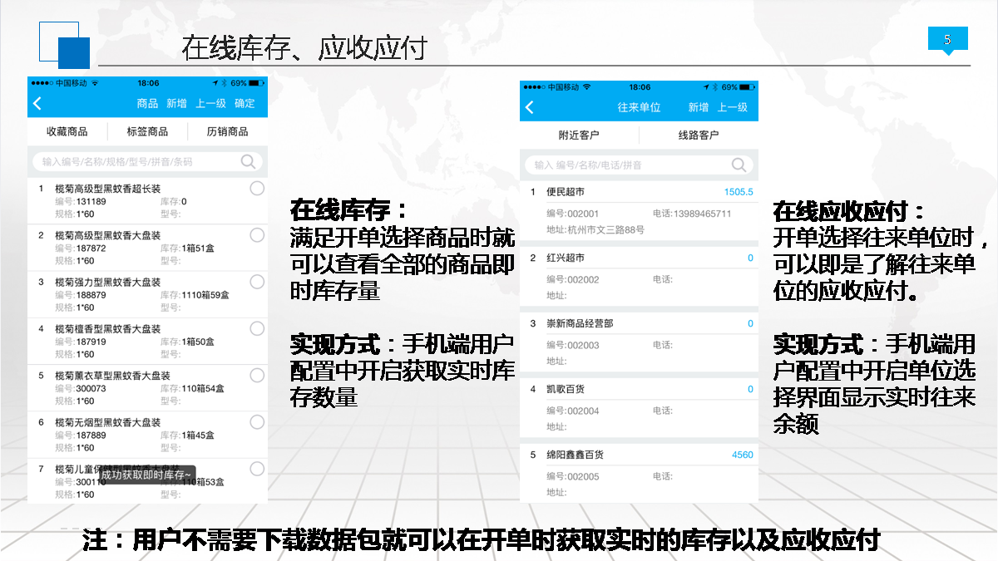
Task: Open the 附近客户 tab
Action: [x=579, y=135]
